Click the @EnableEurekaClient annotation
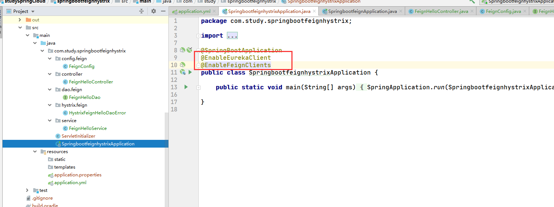Screen dimensions: 554x207 (x=236, y=58)
